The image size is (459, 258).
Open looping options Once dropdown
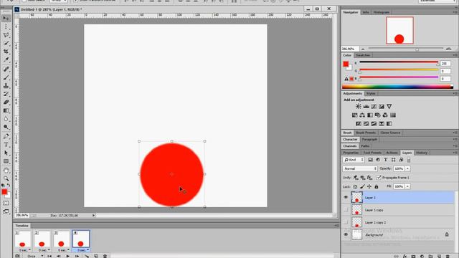[34, 256]
